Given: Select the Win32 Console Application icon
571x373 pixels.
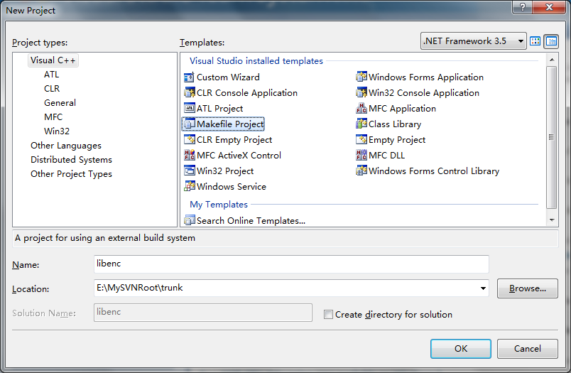Looking at the screenshot, I should pyautogui.click(x=361, y=93).
